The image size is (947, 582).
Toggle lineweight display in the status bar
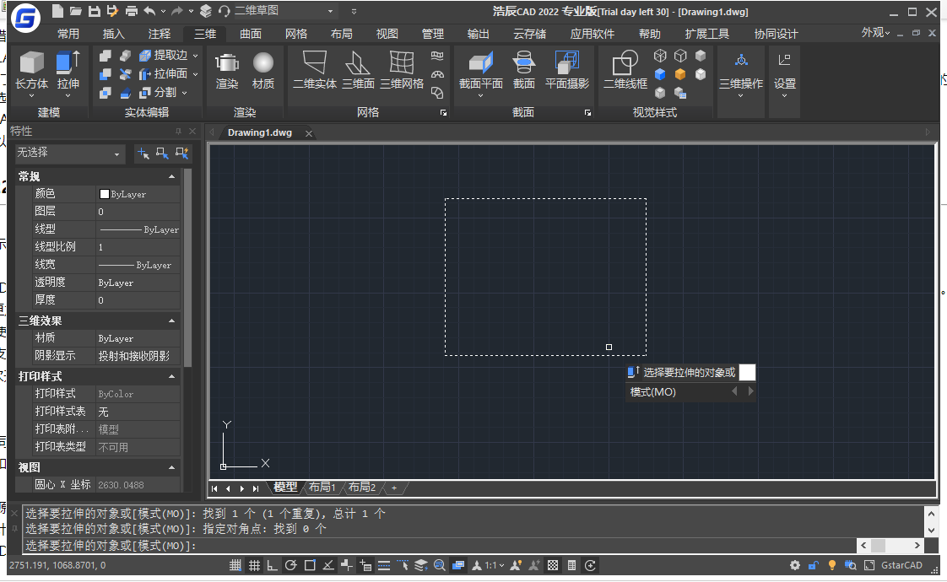(383, 565)
